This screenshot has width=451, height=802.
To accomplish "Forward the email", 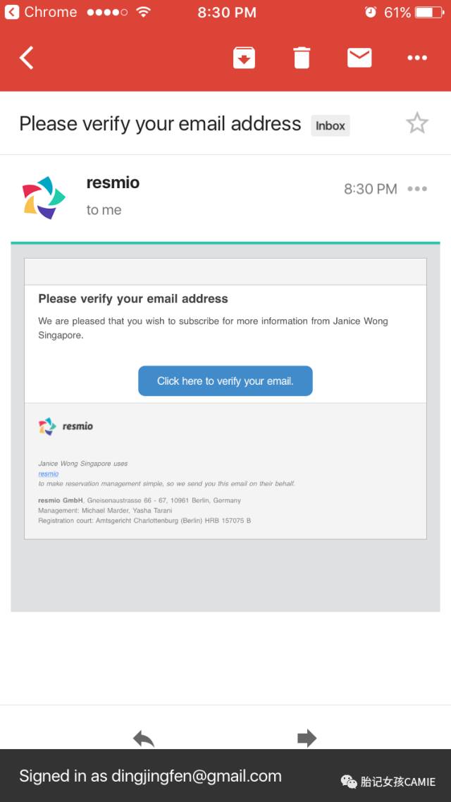I will 307,738.
